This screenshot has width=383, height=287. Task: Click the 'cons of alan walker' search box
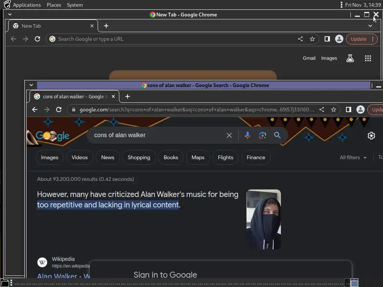(156, 135)
